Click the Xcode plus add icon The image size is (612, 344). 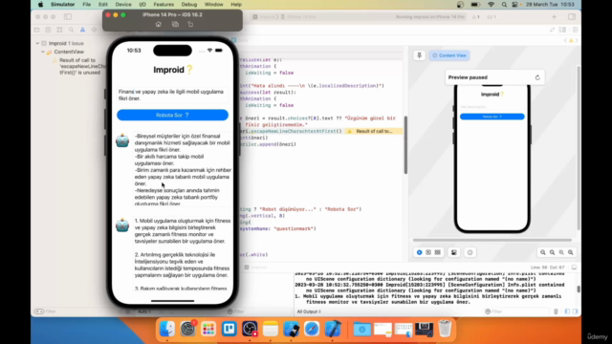555,17
